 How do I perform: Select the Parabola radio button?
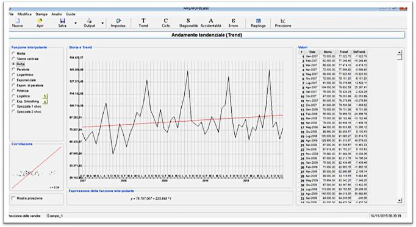(x=13, y=69)
